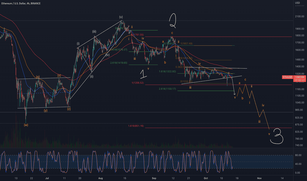Select the 2100.00 price axis label

point(299,16)
